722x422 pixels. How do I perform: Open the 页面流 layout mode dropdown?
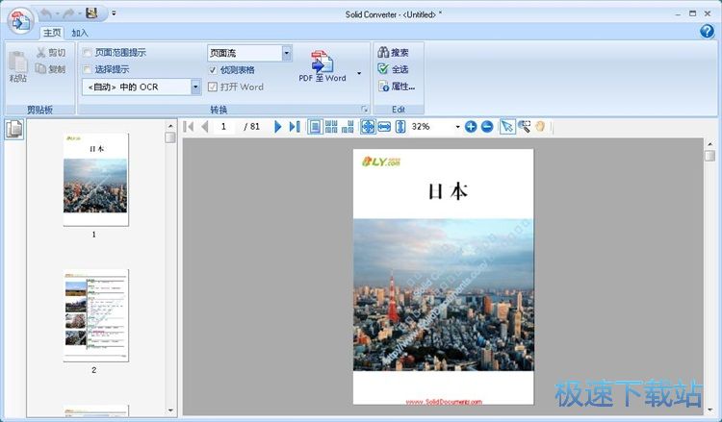pyautogui.click(x=287, y=53)
